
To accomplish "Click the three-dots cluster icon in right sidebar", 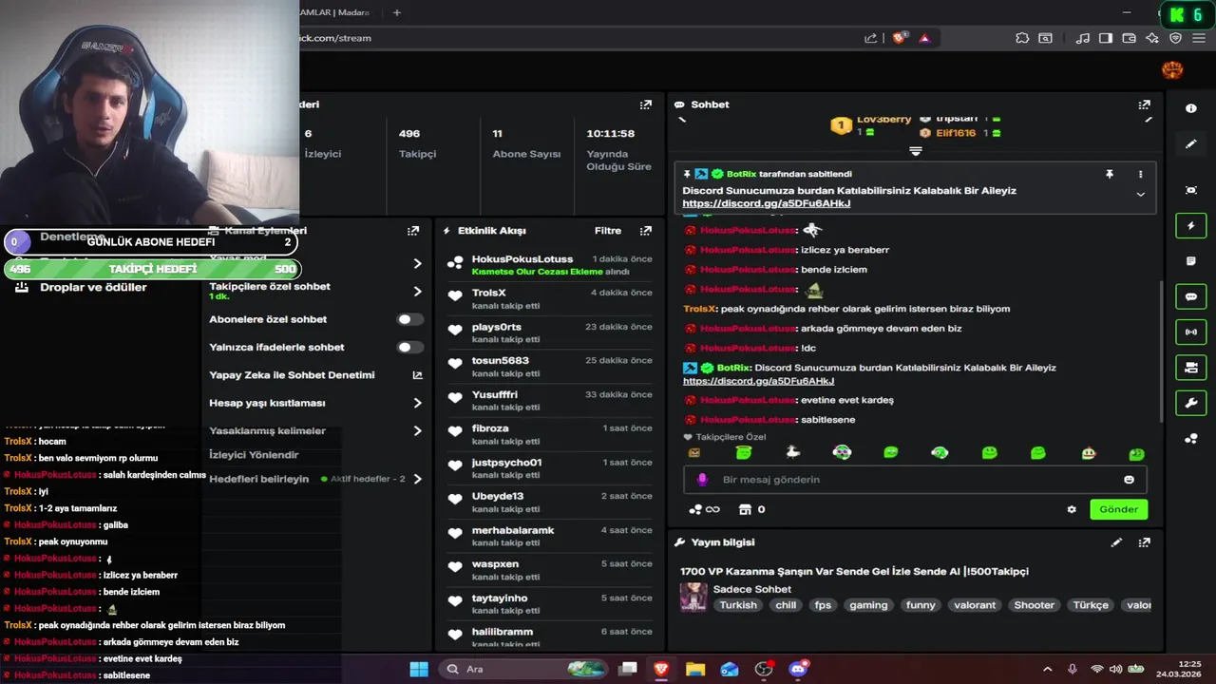I will pos(1191,438).
